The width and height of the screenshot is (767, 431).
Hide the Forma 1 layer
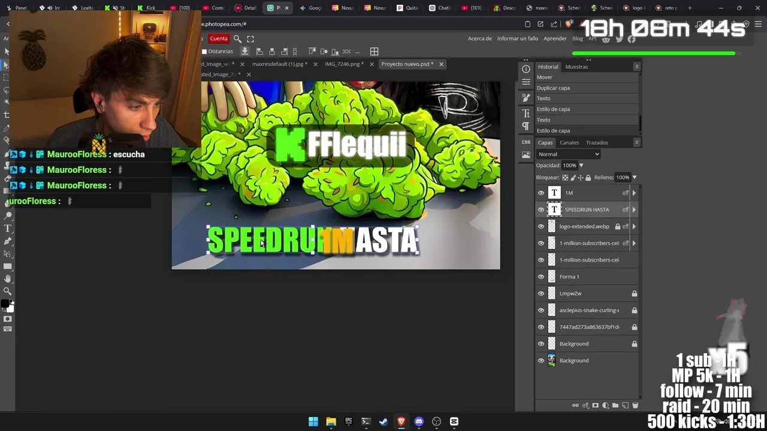tap(541, 277)
